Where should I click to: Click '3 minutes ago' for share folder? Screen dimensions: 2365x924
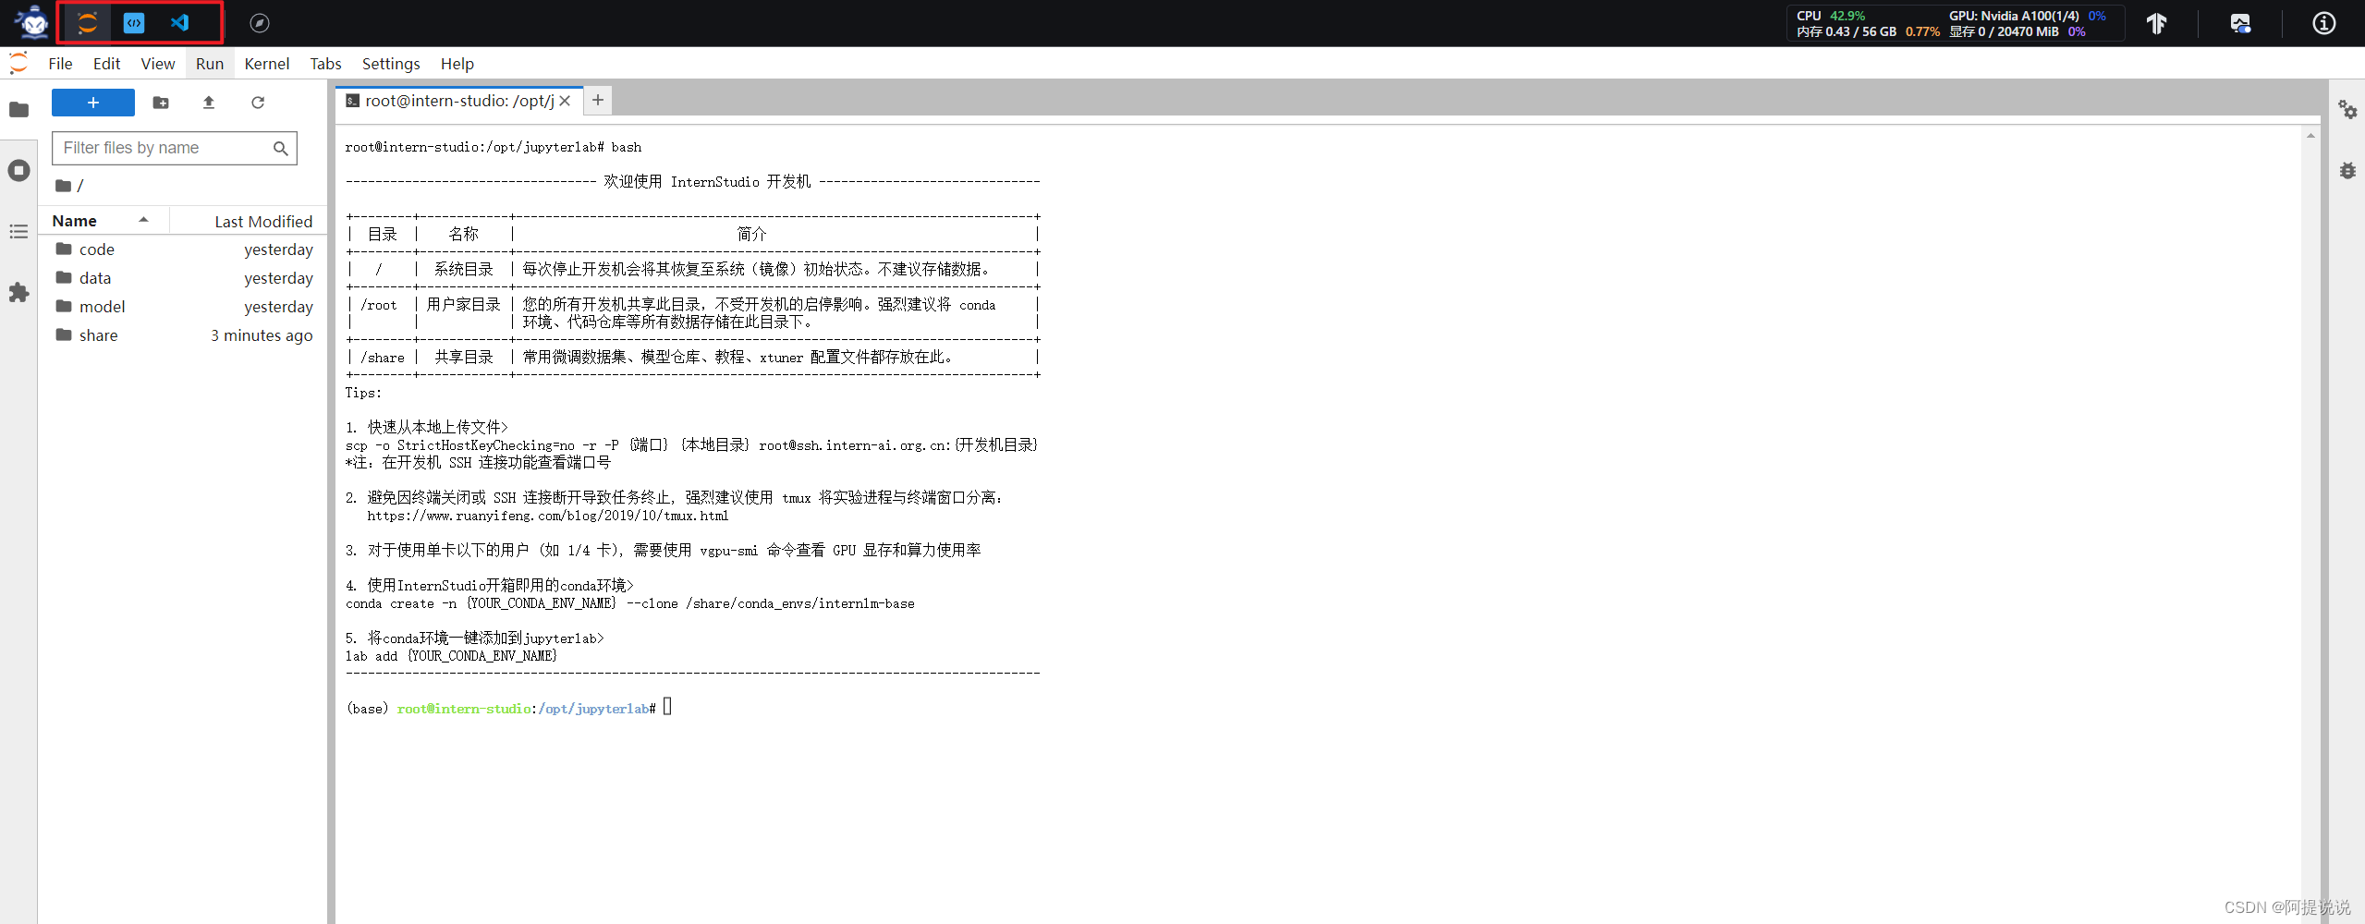tap(262, 335)
